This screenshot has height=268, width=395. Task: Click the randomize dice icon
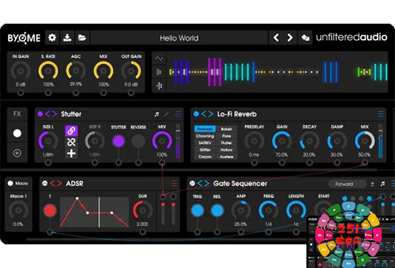coord(306,38)
